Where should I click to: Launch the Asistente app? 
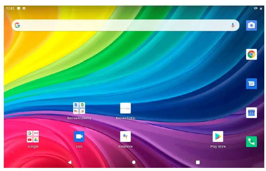125,136
